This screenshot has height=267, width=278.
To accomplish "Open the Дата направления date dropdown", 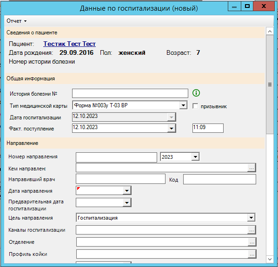I will (x=127, y=191).
